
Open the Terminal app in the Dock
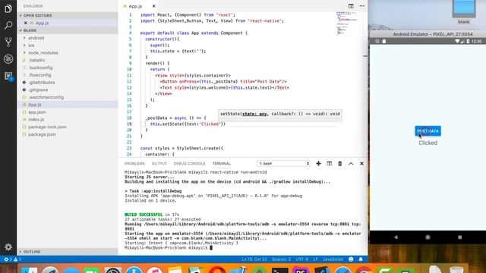(x=280, y=270)
